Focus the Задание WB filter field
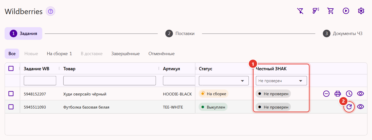 (40, 81)
